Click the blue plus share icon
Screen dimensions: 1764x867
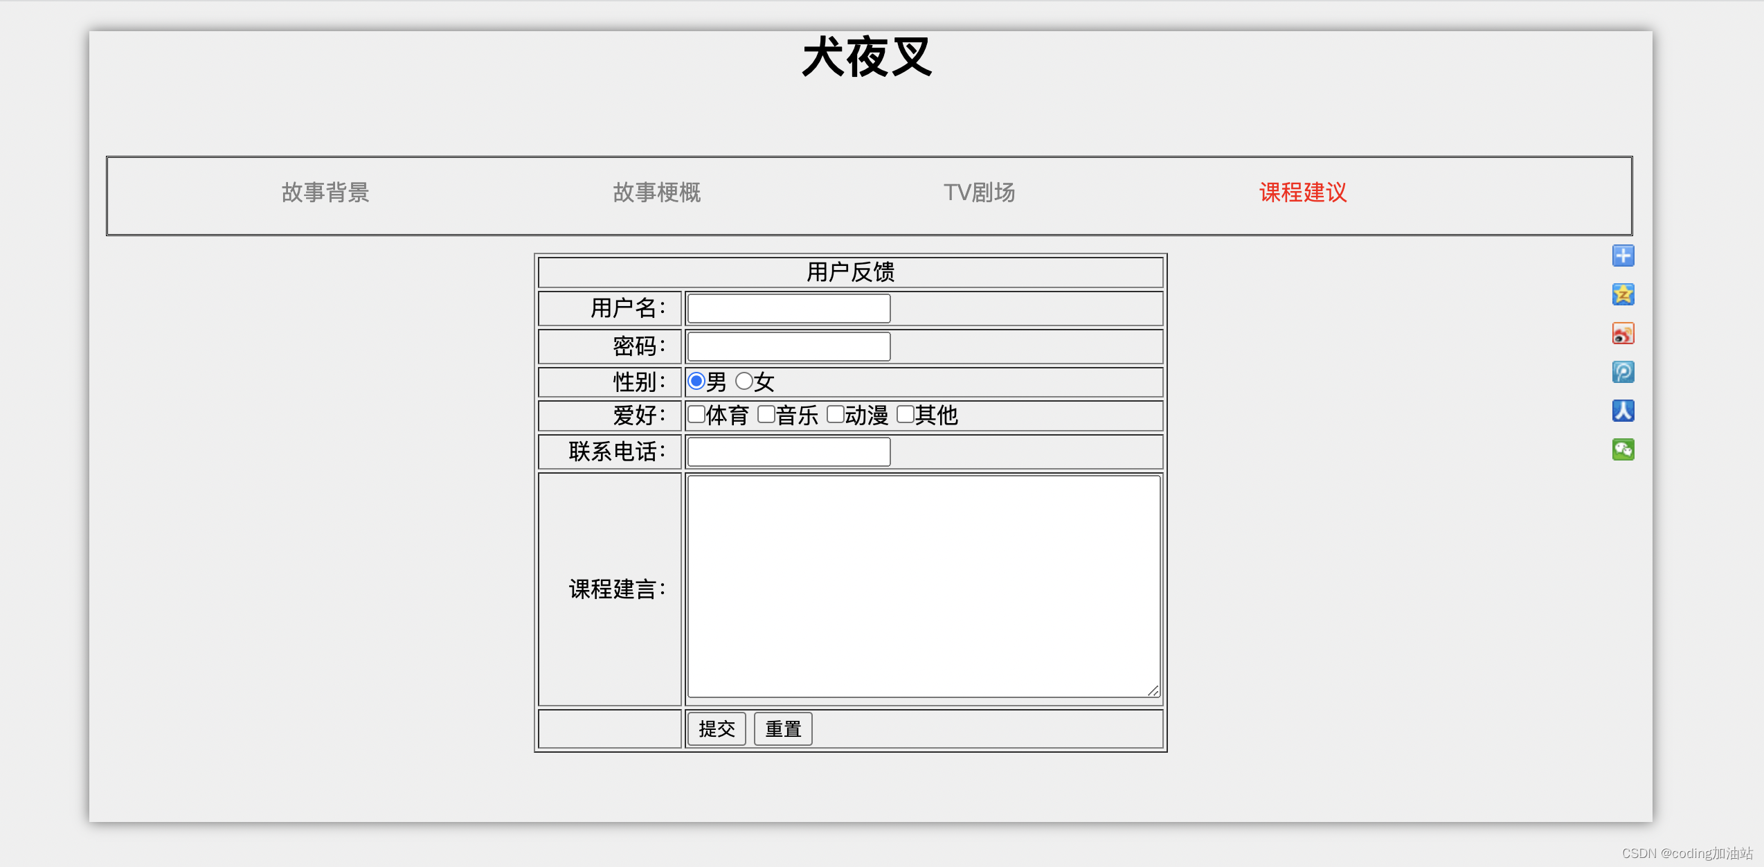pyautogui.click(x=1623, y=256)
